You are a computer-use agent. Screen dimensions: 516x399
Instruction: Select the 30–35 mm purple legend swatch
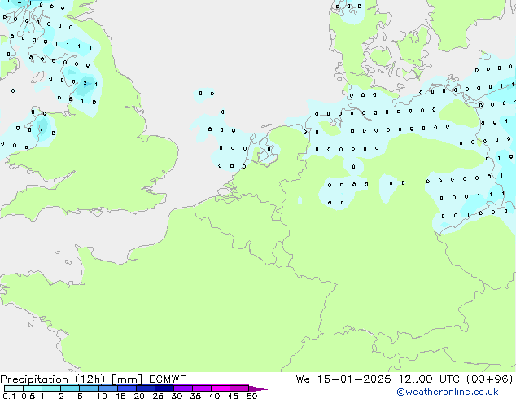(x=183, y=388)
